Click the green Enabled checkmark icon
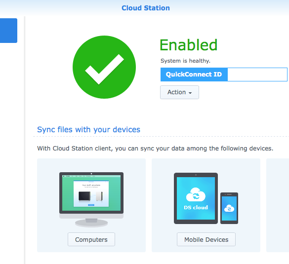 coord(104,67)
